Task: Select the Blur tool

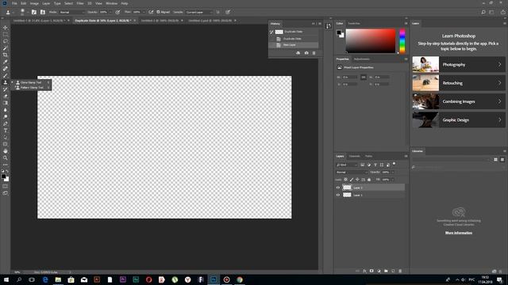Action: 6,110
